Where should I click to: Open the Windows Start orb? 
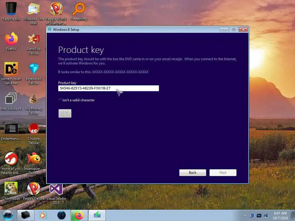click(7, 215)
